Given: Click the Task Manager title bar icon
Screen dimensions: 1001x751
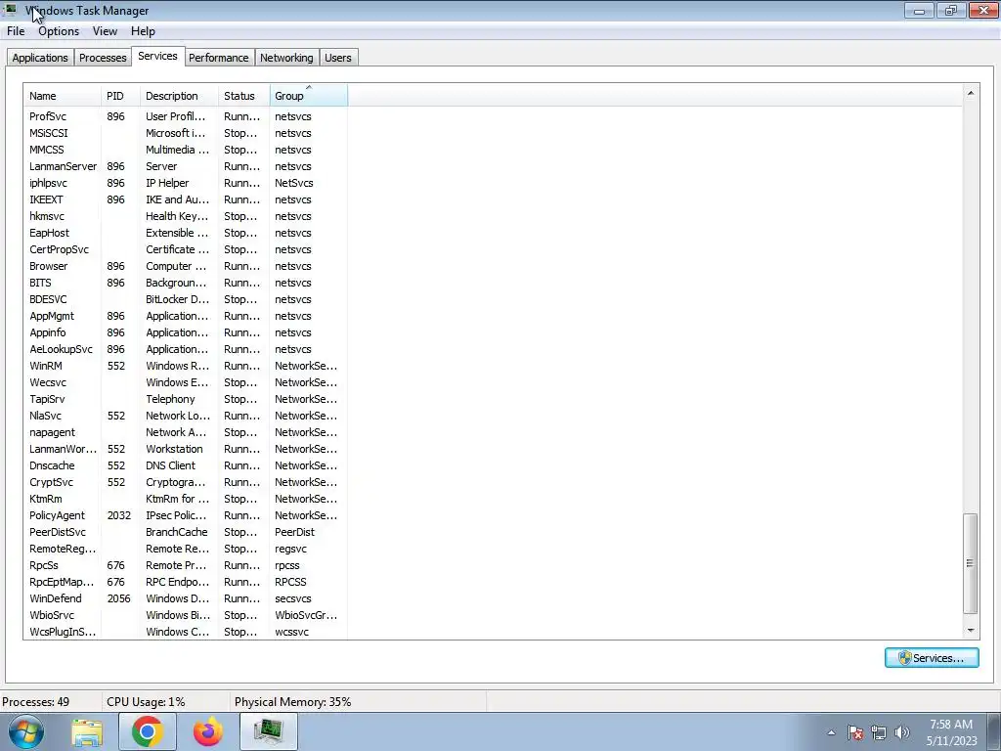Looking at the screenshot, I should pyautogui.click(x=11, y=10).
